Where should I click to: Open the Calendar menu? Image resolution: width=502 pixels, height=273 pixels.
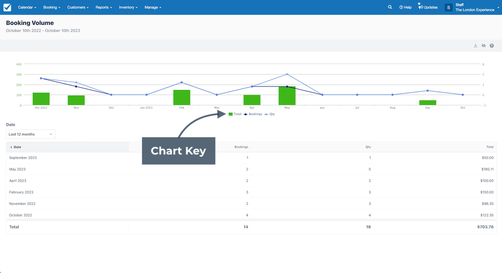(27, 7)
